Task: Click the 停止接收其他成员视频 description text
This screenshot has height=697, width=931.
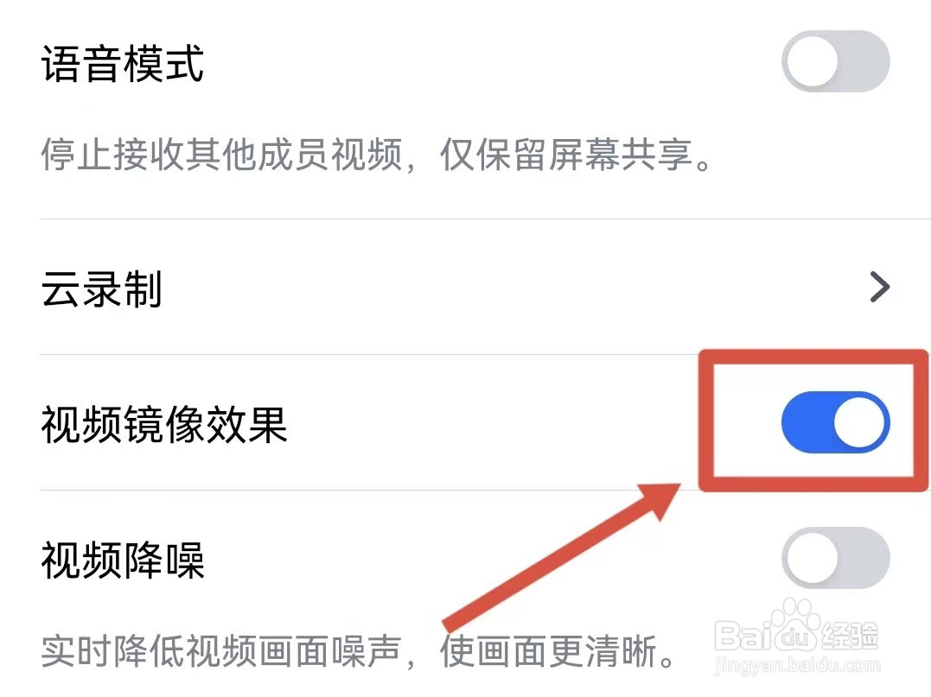Action: tap(223, 155)
